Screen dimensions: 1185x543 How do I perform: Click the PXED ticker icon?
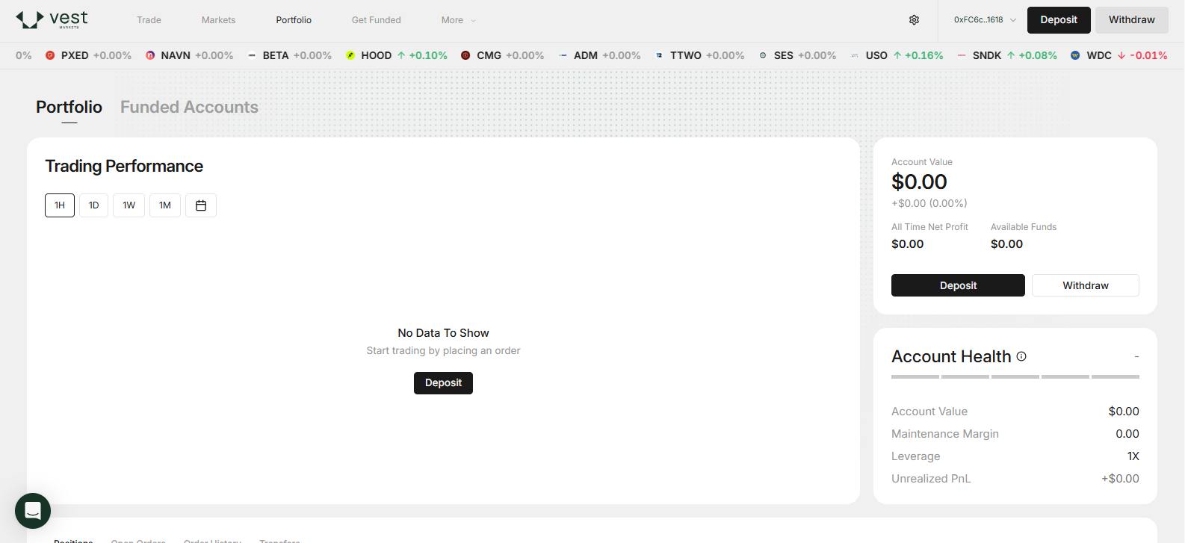tap(50, 55)
